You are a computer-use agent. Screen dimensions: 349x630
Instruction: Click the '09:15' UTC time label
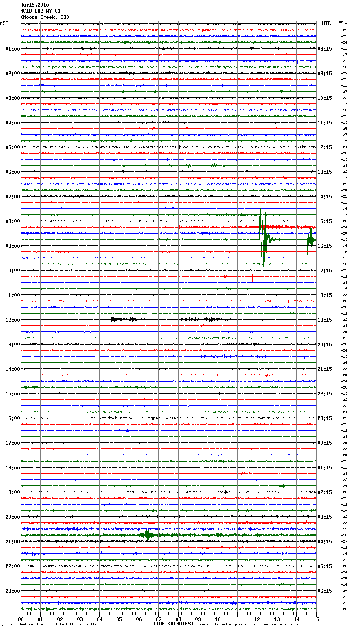pos(325,74)
